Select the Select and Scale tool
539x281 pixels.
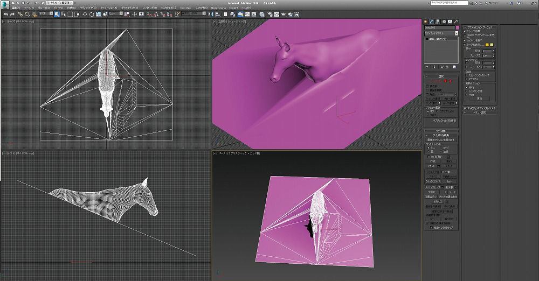98,14
